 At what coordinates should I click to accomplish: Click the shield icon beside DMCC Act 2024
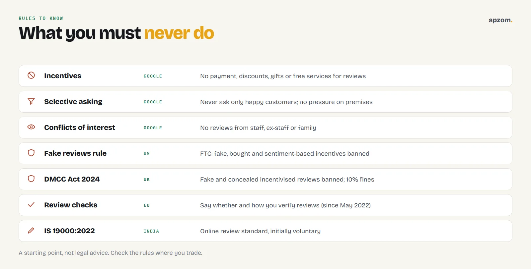pos(31,179)
